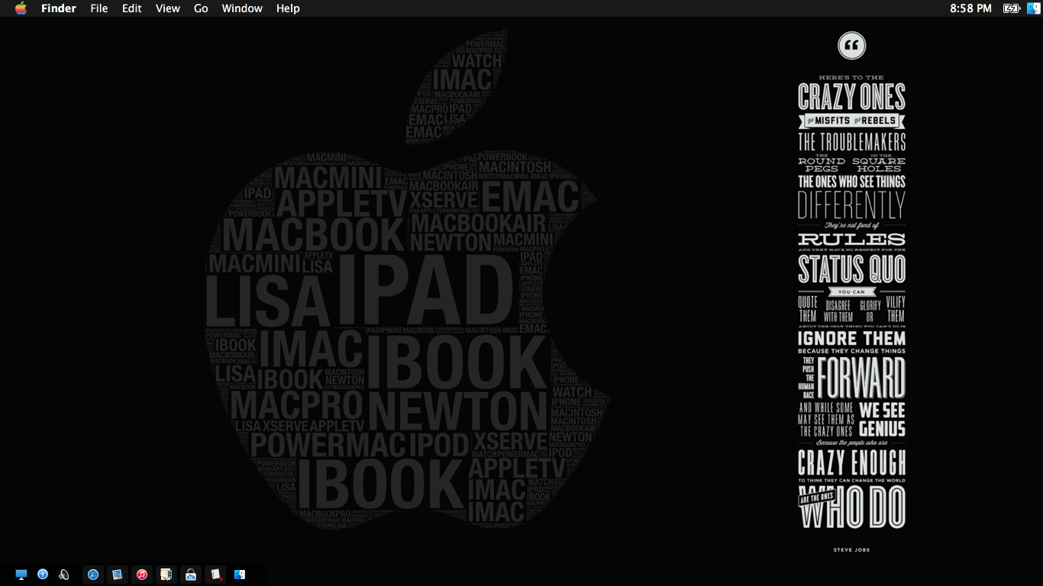Open the Preview photo icon in dock
This screenshot has height=586, width=1043.
(x=117, y=575)
